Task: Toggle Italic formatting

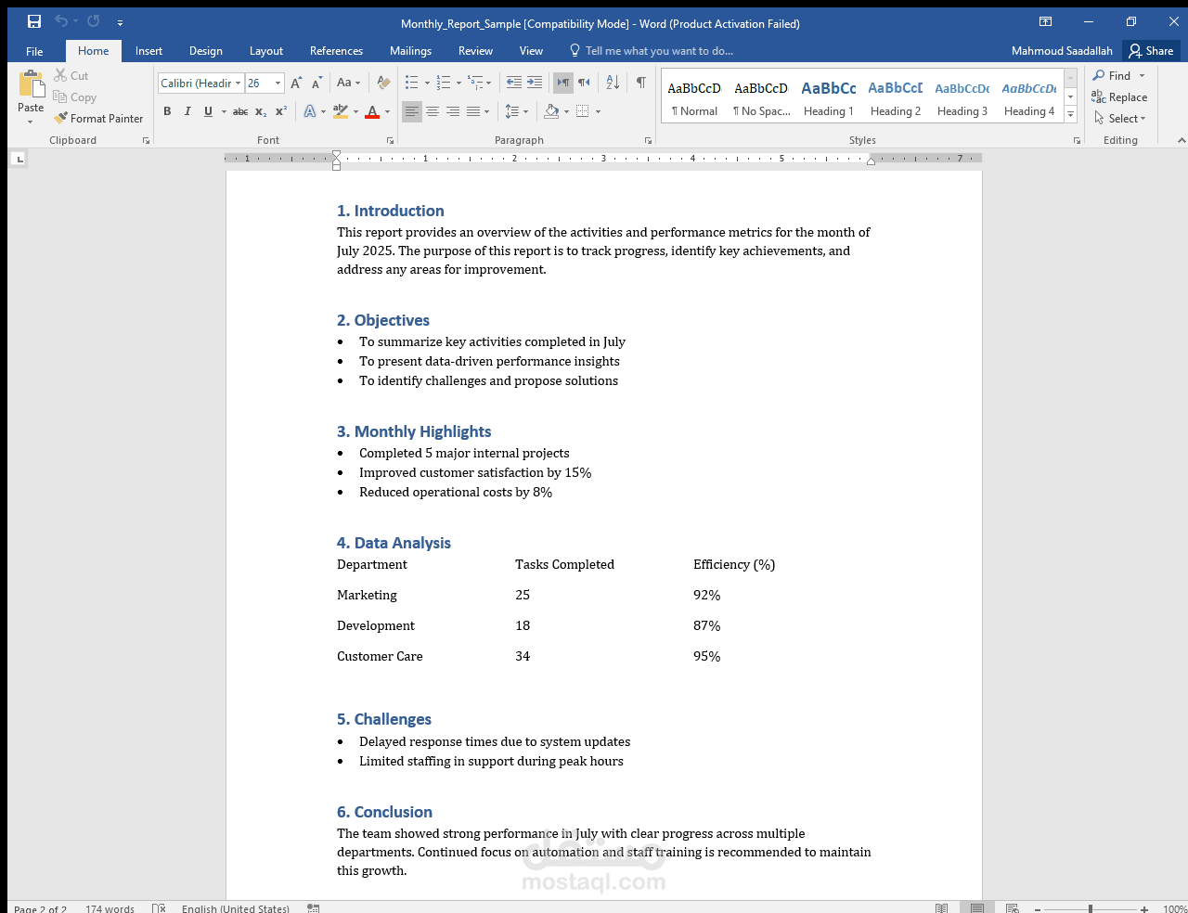Action: tap(187, 111)
